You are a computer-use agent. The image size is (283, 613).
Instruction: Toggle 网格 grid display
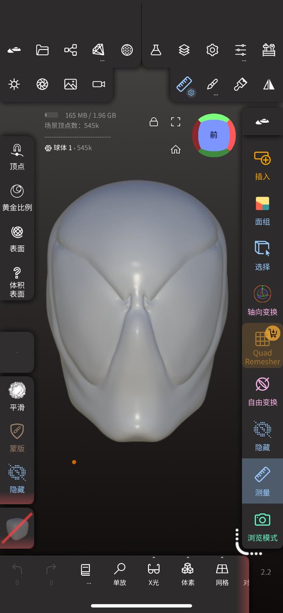pos(222,574)
